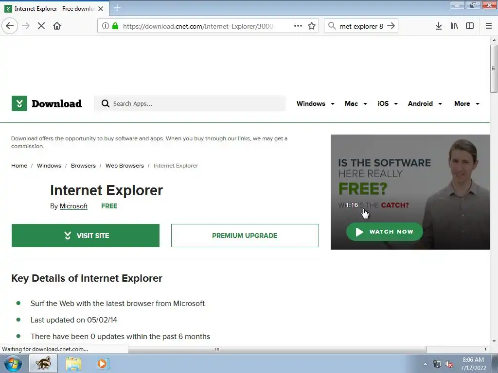Click the Download site title text
The width and height of the screenshot is (498, 373).
click(56, 104)
